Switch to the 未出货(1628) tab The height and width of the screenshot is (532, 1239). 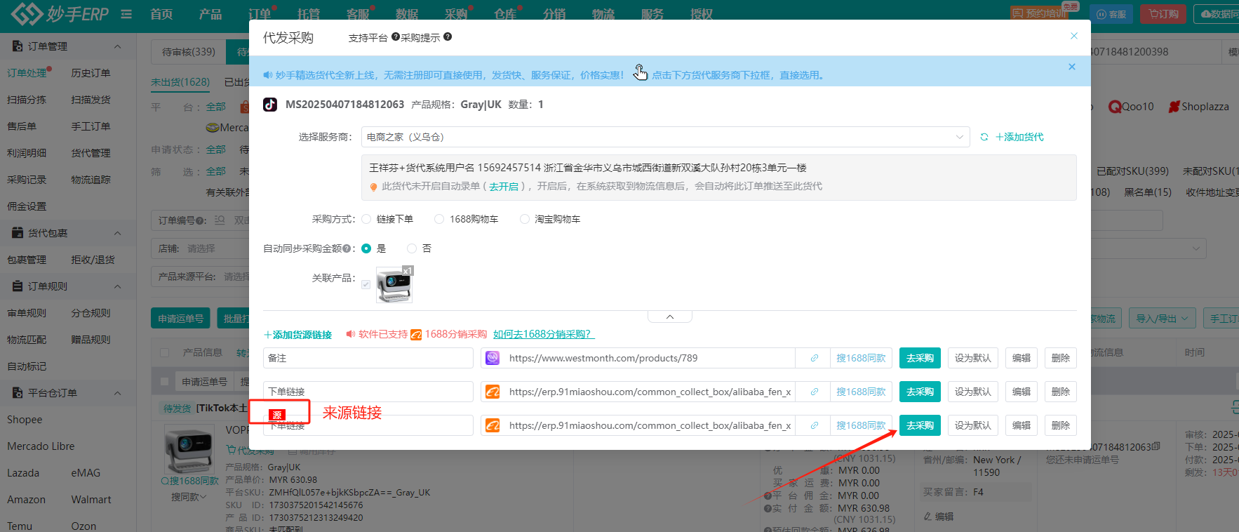180,82
